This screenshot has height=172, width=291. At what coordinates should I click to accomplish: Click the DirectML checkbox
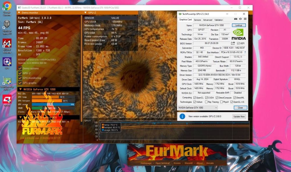coord(235,98)
